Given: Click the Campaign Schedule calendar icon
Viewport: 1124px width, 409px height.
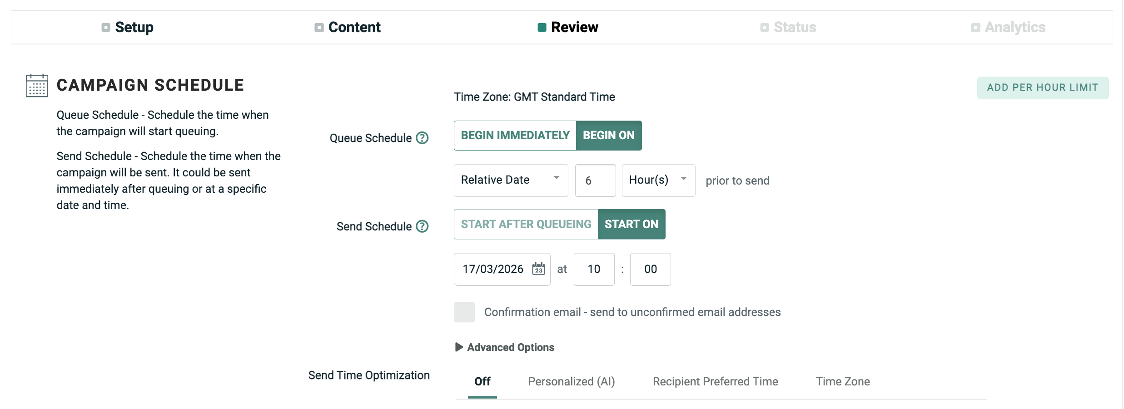Looking at the screenshot, I should (x=37, y=86).
